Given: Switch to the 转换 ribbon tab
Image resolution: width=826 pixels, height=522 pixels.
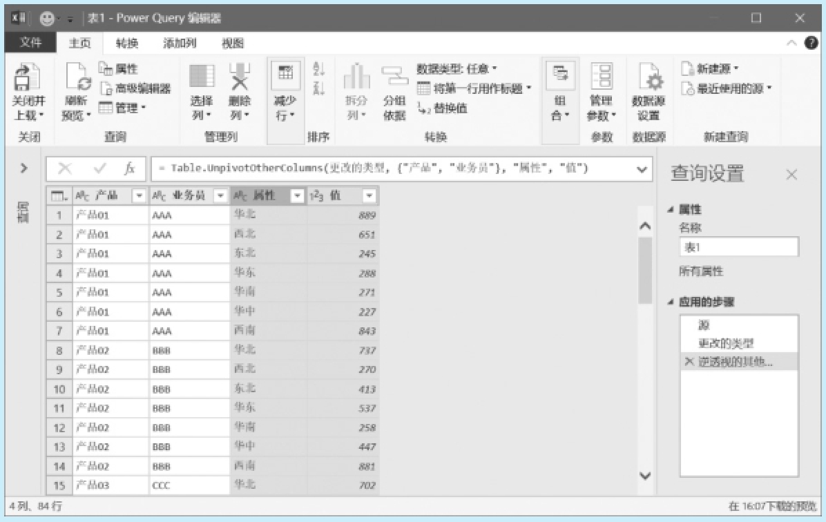Looking at the screenshot, I should click(x=127, y=43).
